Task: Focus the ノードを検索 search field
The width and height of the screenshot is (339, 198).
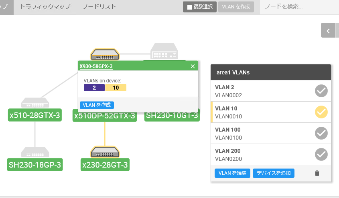Action: [299, 7]
